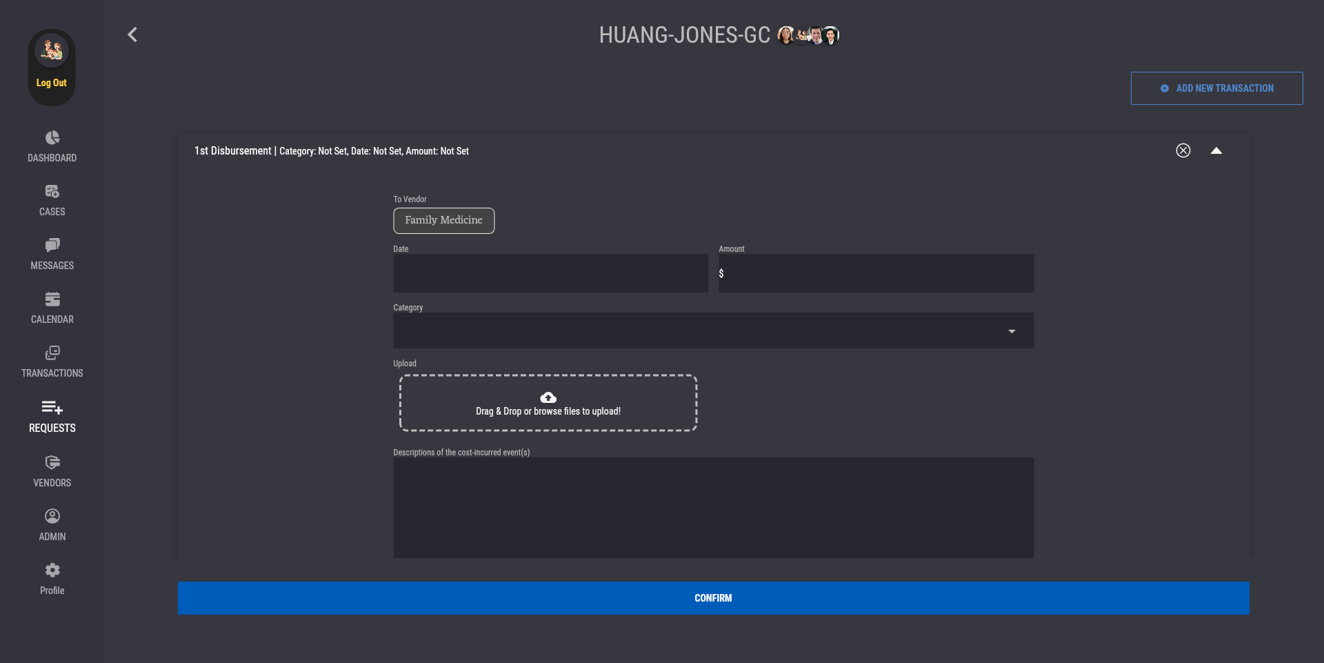
Task: Click Add New Transaction button
Action: tap(1216, 88)
